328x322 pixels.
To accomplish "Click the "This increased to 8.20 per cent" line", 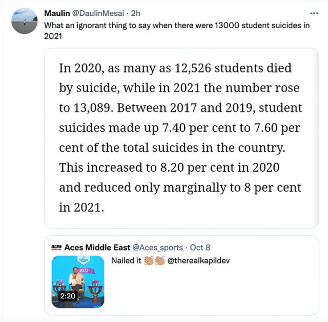I will [169, 168].
